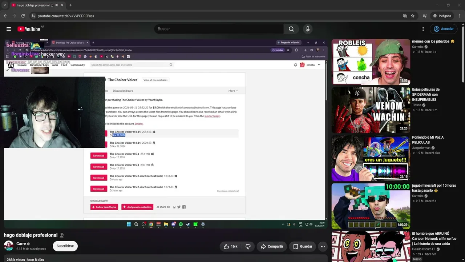The image size is (465, 262).
Task: Click the 'Follow YeahMaybe' button
Action: pyautogui.click(x=104, y=207)
